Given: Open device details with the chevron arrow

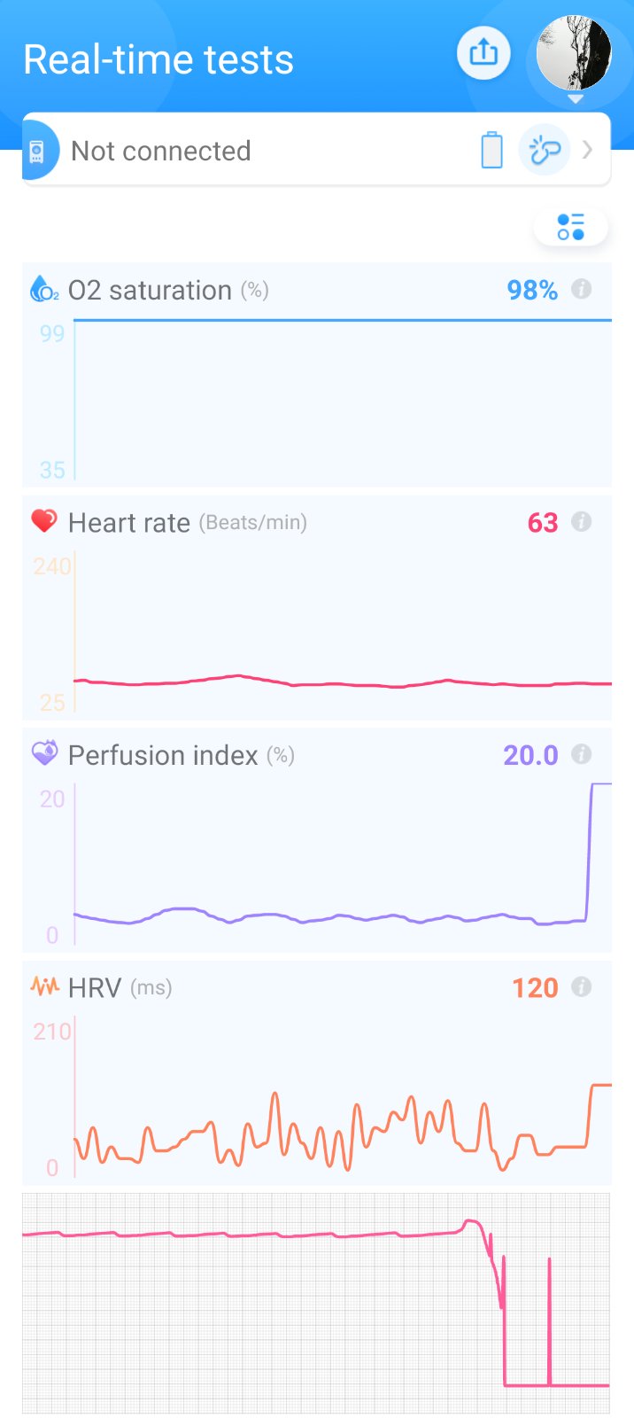Looking at the screenshot, I should point(587,150).
